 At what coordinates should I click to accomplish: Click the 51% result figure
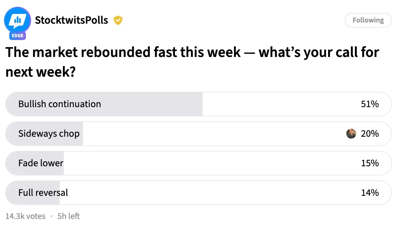point(370,104)
